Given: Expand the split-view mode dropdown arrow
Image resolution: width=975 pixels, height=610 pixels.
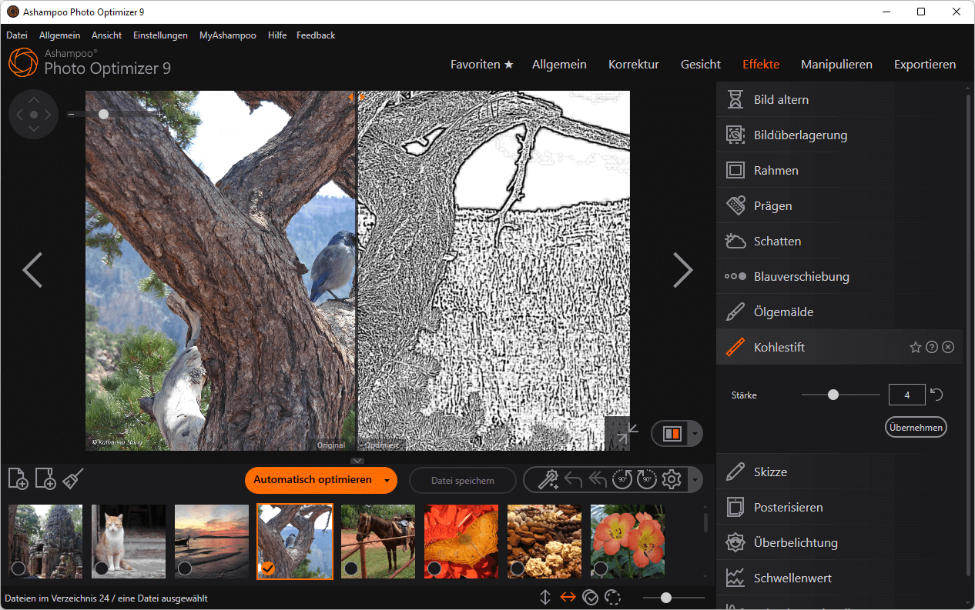Looking at the screenshot, I should coord(694,434).
